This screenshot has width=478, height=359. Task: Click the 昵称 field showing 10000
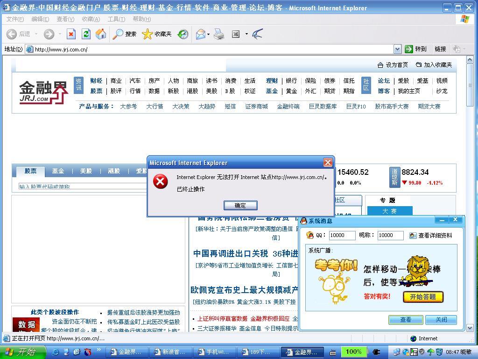click(391, 236)
